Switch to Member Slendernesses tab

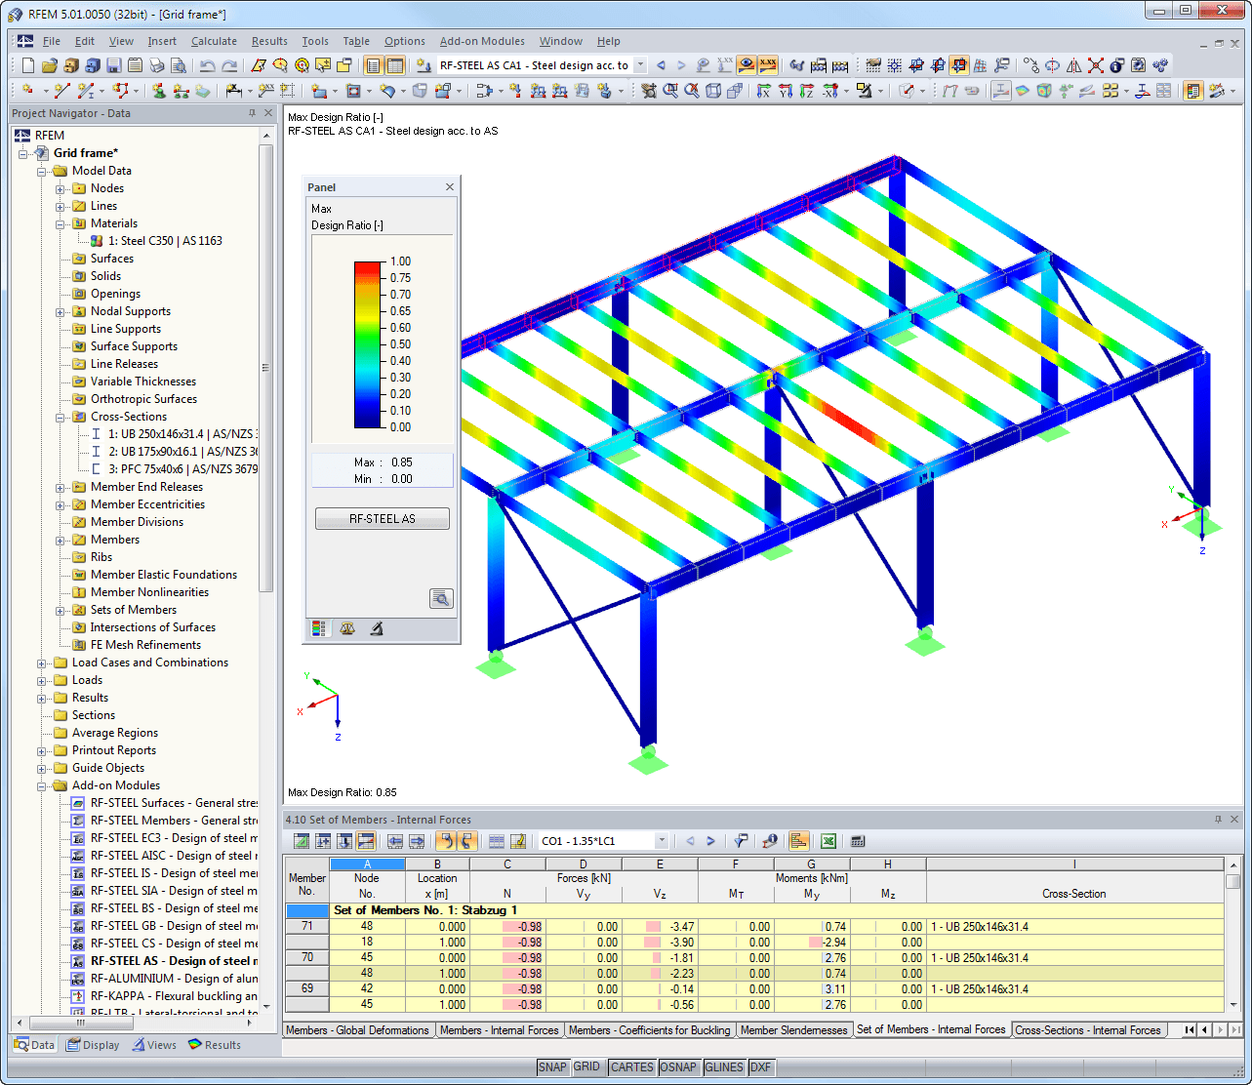click(793, 1029)
